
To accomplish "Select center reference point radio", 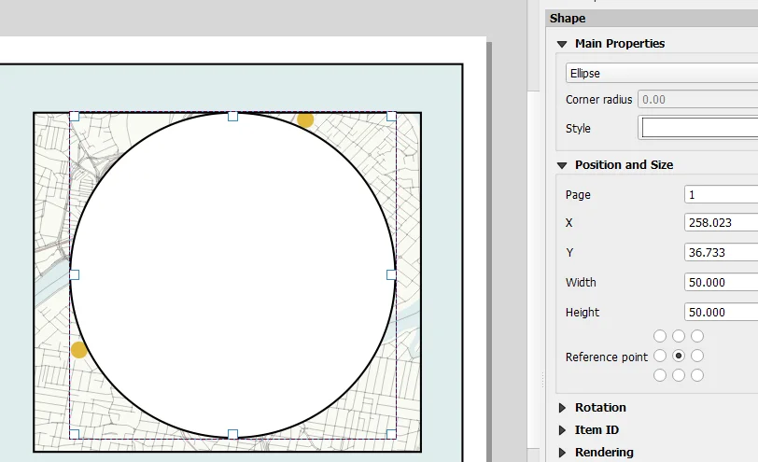I will pyautogui.click(x=679, y=356).
